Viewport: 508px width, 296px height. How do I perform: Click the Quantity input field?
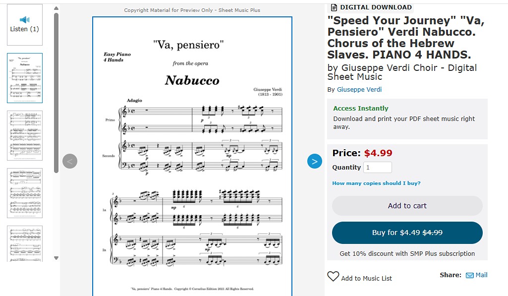(378, 168)
